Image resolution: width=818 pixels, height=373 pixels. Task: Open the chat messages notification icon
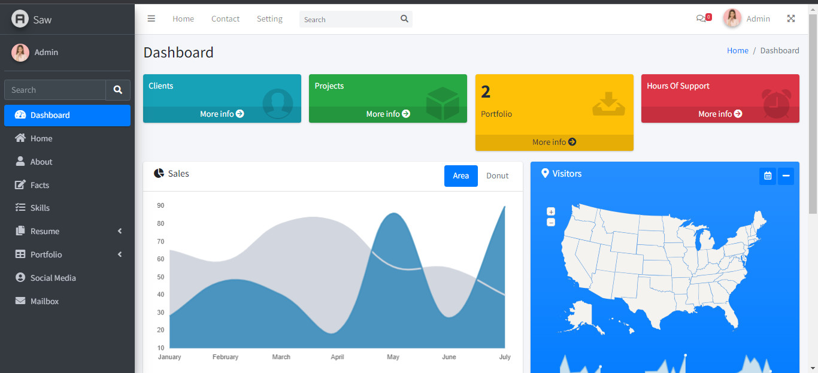coord(701,19)
